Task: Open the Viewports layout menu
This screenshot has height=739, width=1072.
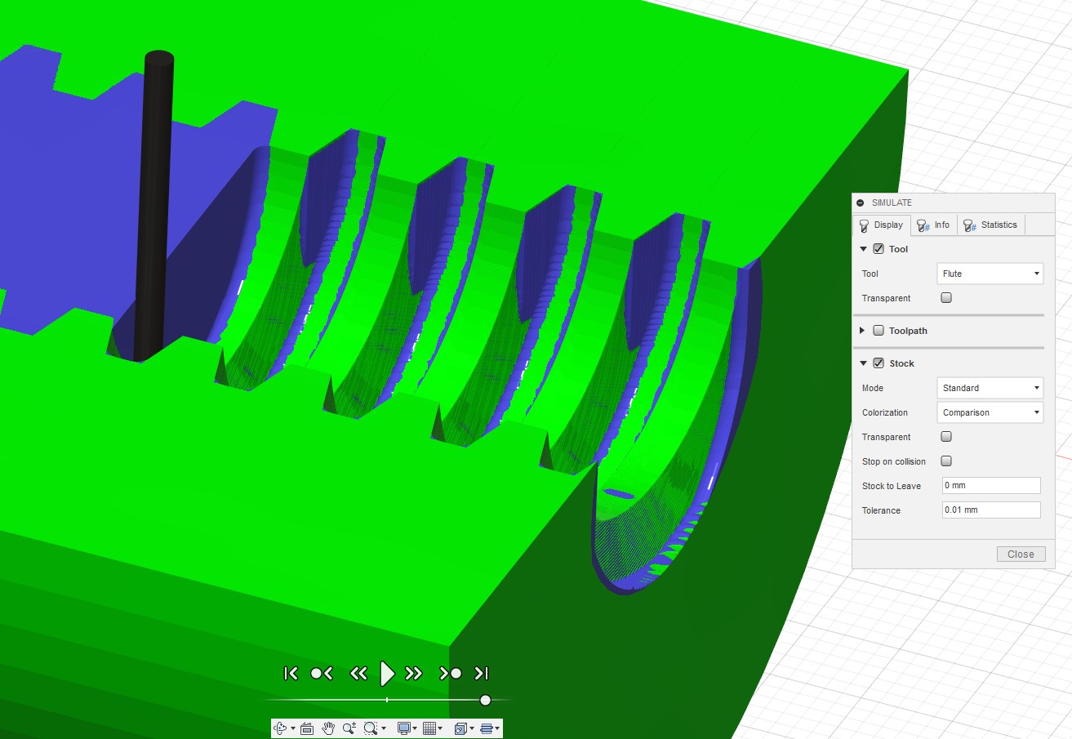Action: [x=490, y=728]
